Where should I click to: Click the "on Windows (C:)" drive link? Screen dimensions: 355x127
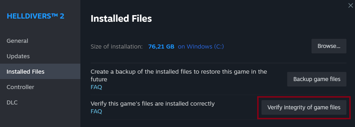click(x=201, y=47)
